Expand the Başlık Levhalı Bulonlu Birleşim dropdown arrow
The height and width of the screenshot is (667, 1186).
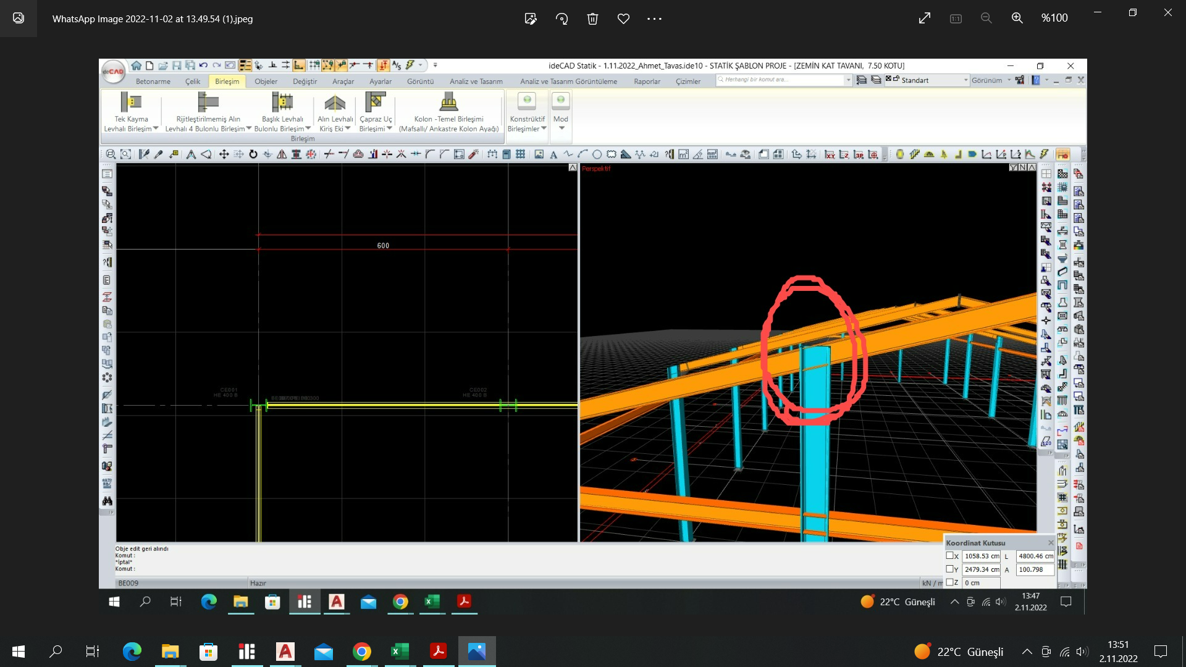(308, 128)
